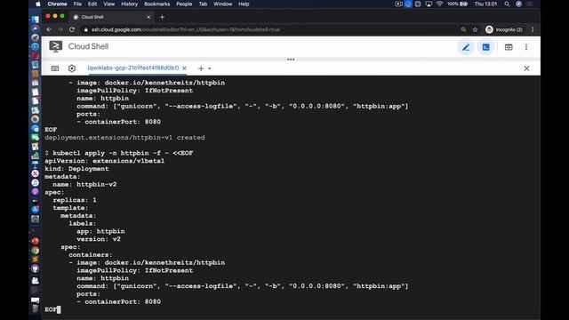569x320 pixels.
Task: Open the terminal settings gear icon
Action: [x=72, y=68]
